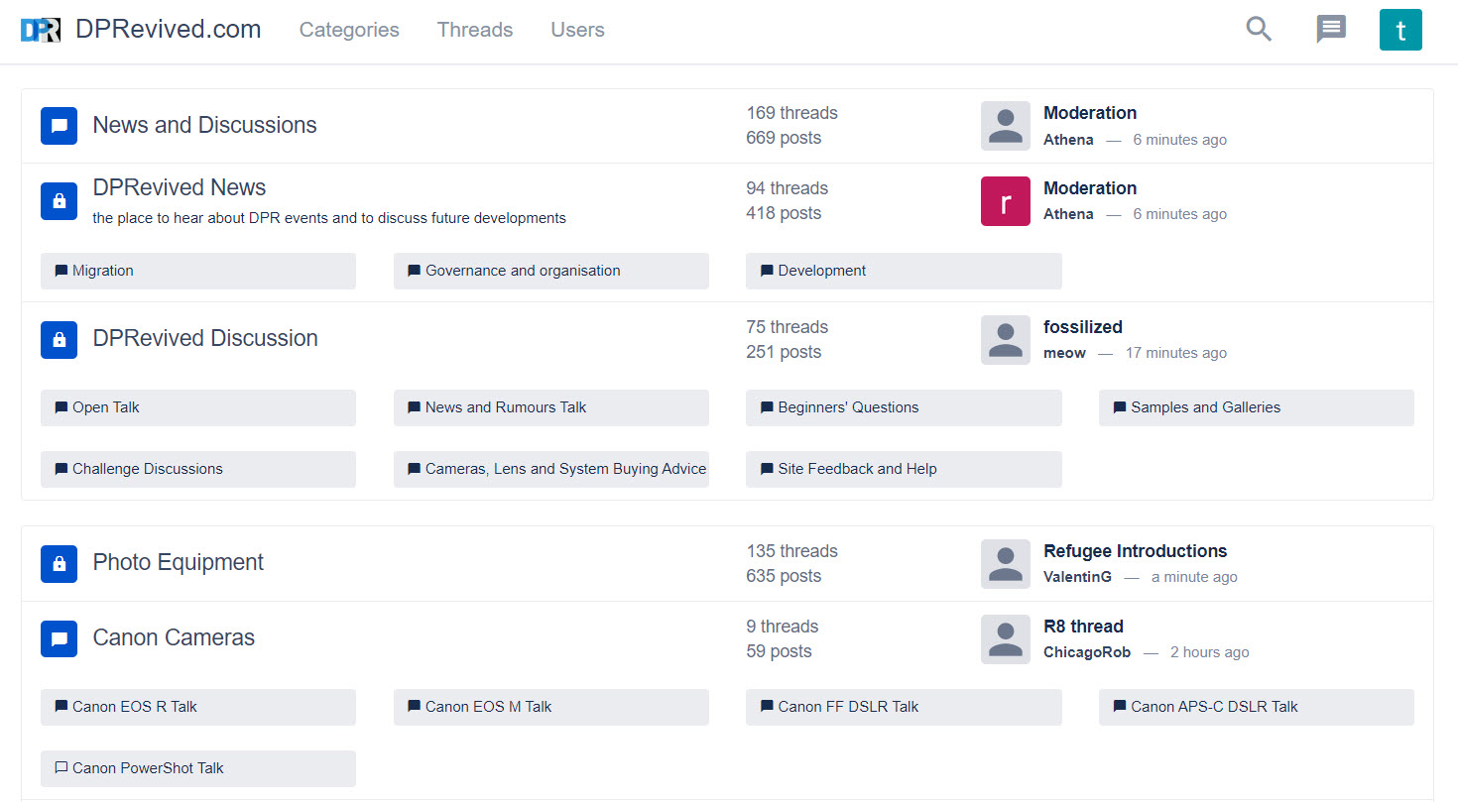Open Site Feedback and Help subforum
1458x802 pixels.
904,469
